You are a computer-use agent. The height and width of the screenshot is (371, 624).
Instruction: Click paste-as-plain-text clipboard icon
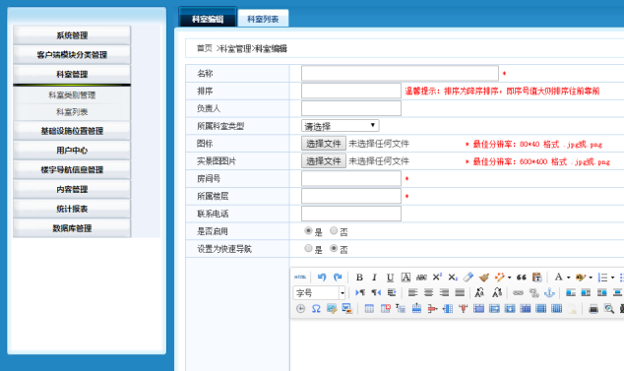536,278
